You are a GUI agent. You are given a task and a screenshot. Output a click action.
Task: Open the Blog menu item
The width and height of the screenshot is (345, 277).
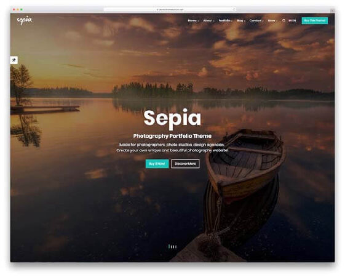pos(241,20)
